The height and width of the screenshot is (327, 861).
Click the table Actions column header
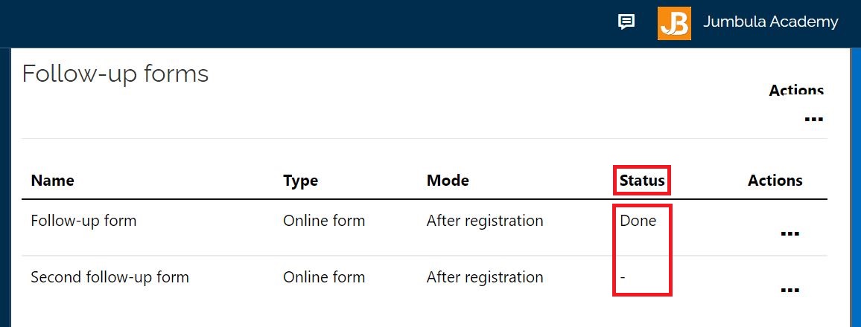pos(775,180)
